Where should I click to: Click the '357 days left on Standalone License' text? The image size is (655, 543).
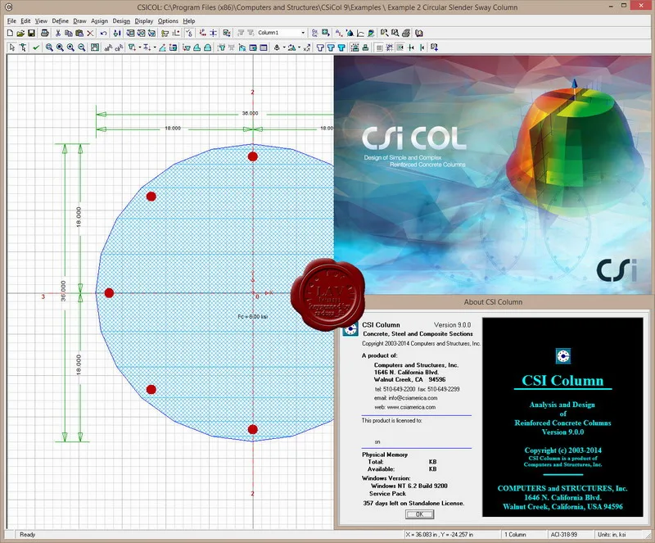click(413, 504)
